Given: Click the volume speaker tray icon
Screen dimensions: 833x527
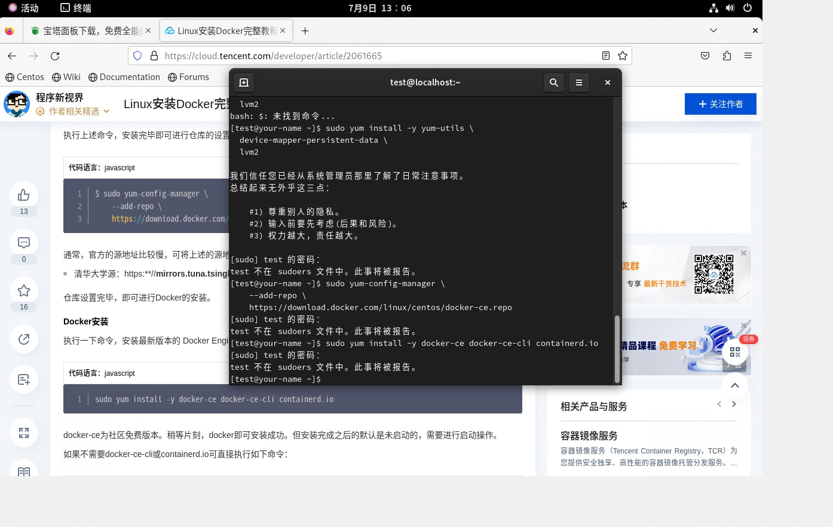Looking at the screenshot, I should click(x=730, y=8).
